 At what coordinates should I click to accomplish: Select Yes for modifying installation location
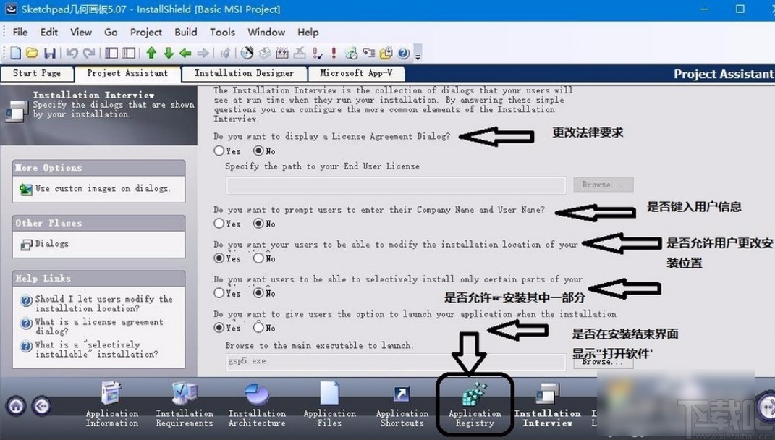[219, 258]
